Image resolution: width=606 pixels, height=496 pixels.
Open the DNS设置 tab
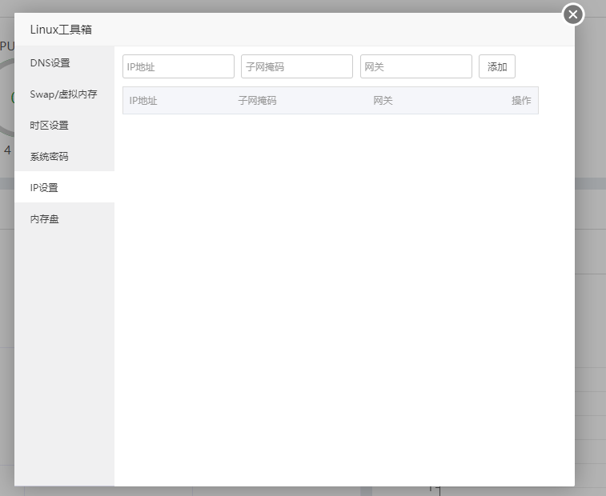coord(65,62)
